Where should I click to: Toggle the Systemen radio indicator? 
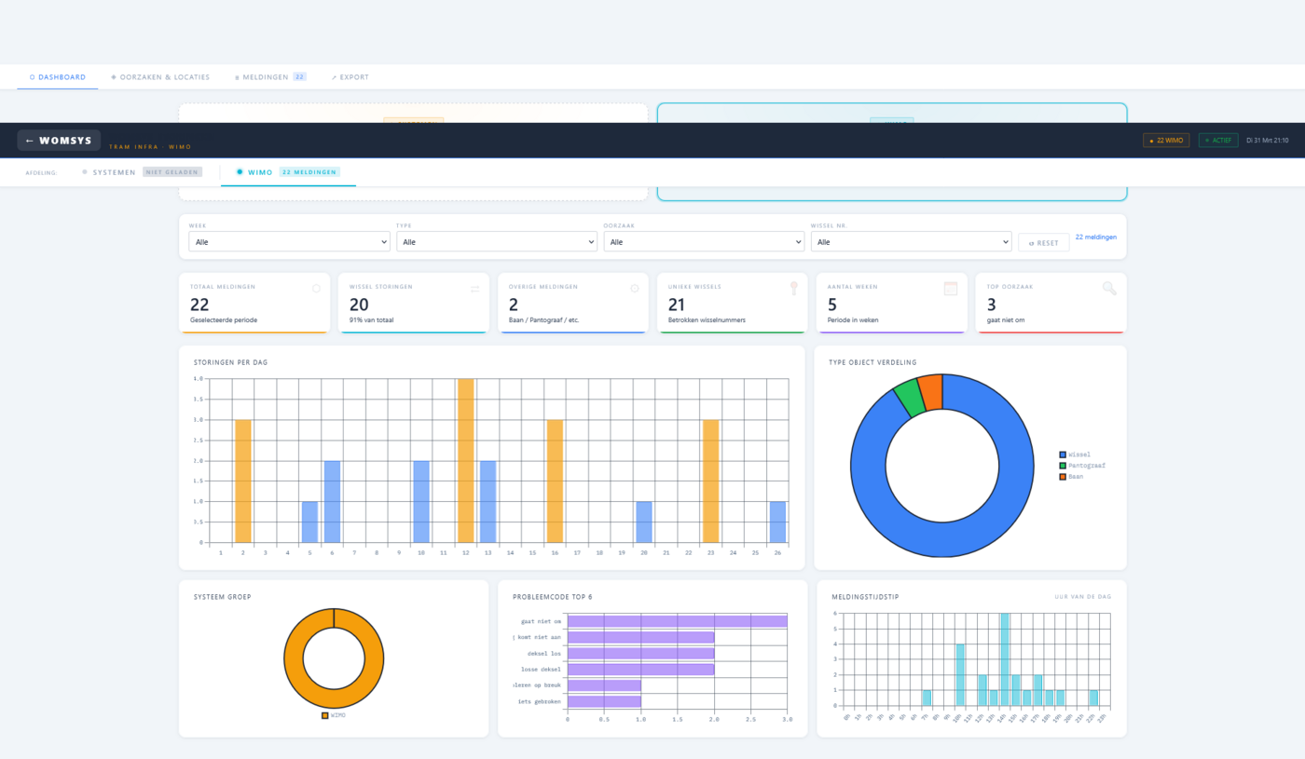pos(83,171)
